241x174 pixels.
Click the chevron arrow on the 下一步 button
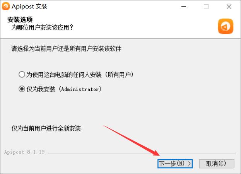pyautogui.click(x=190, y=164)
